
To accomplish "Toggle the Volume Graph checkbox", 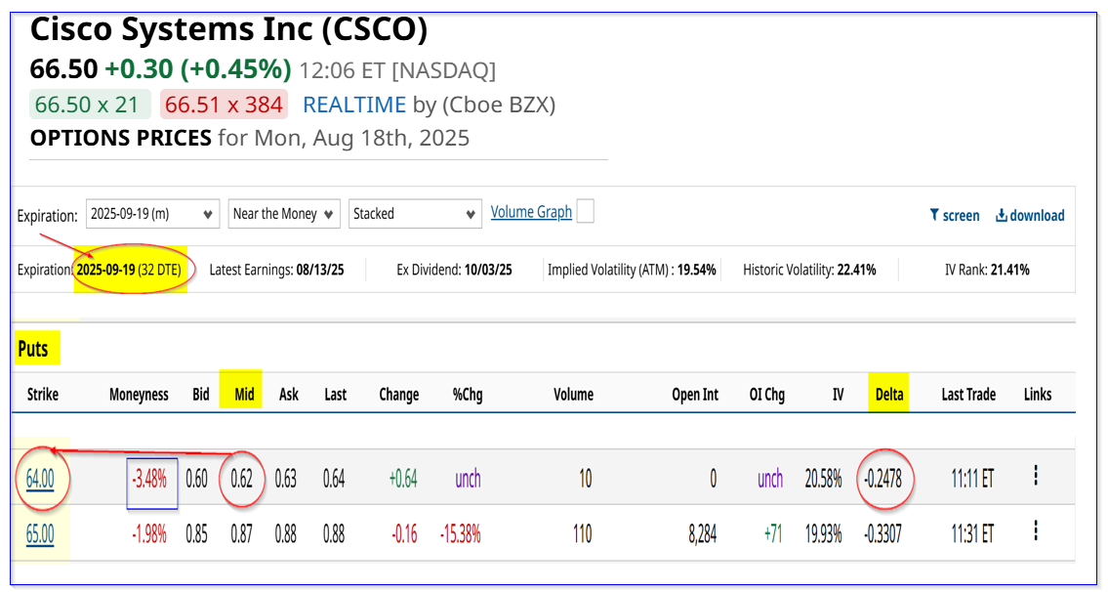I will 585,211.
